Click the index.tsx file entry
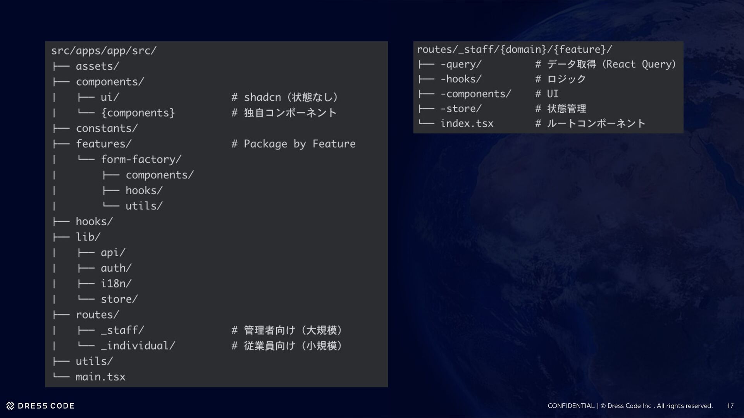This screenshot has height=418, width=744. 467,123
